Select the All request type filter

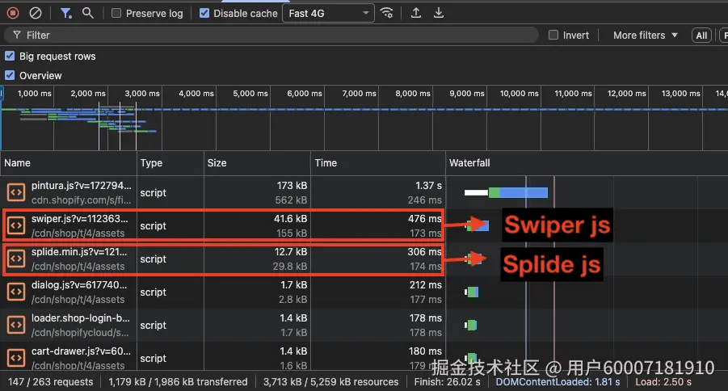701,36
